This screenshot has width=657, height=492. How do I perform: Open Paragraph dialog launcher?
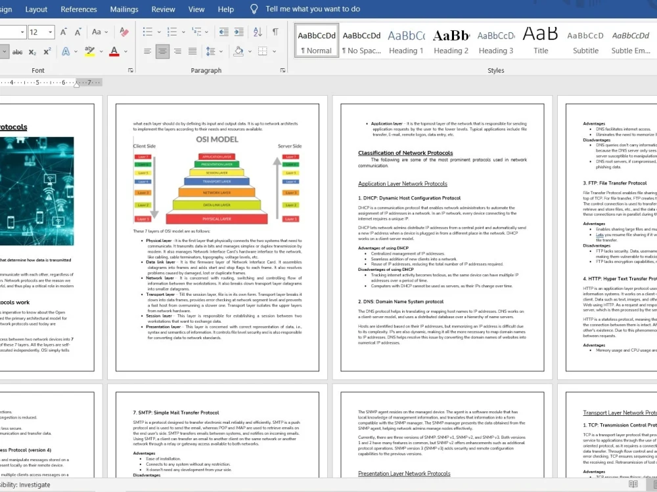[x=283, y=70]
